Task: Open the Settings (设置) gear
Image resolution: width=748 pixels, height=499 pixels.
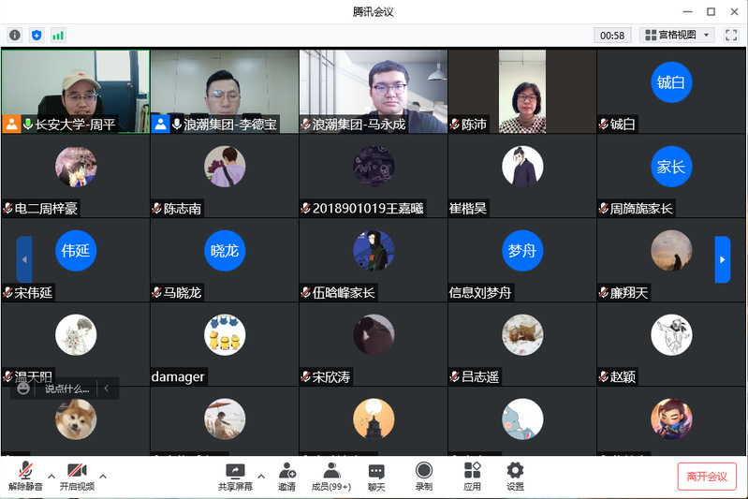Action: (x=515, y=476)
